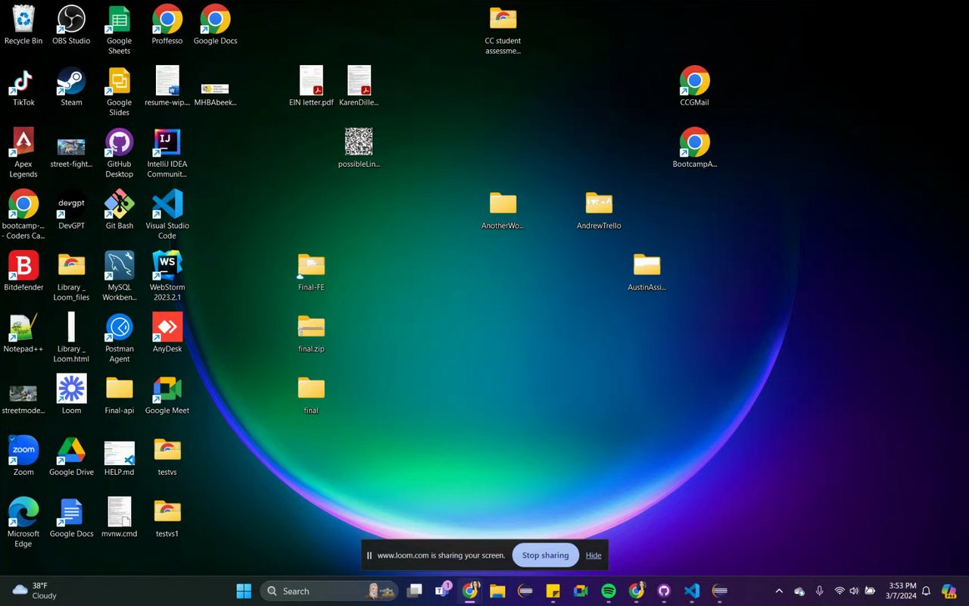Open the AndrewTrello folder

[599, 210]
